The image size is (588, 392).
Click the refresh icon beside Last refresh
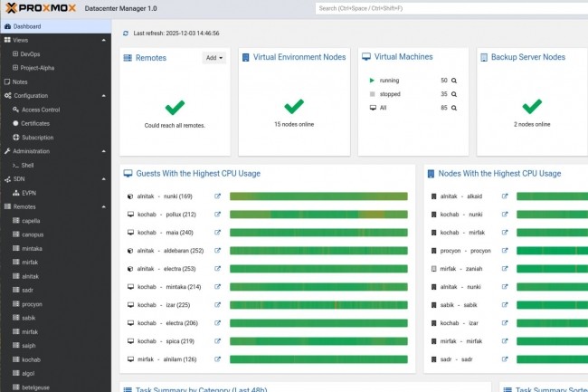(x=126, y=33)
